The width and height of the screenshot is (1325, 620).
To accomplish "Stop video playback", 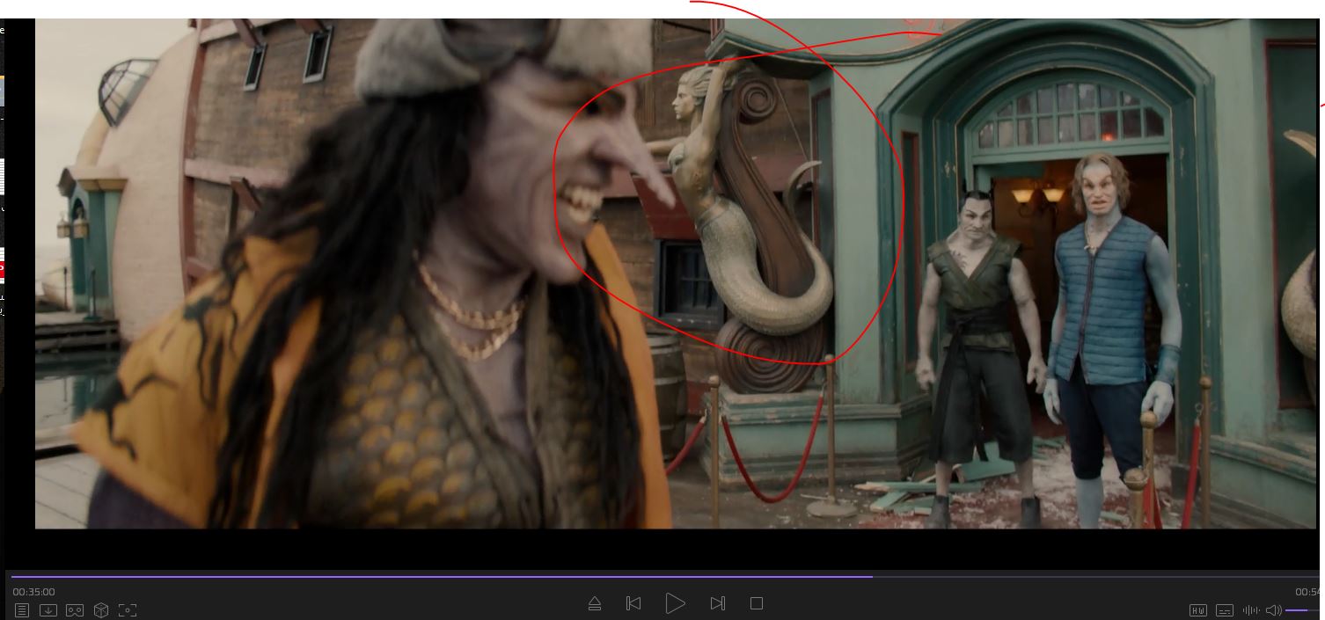I will 756,603.
